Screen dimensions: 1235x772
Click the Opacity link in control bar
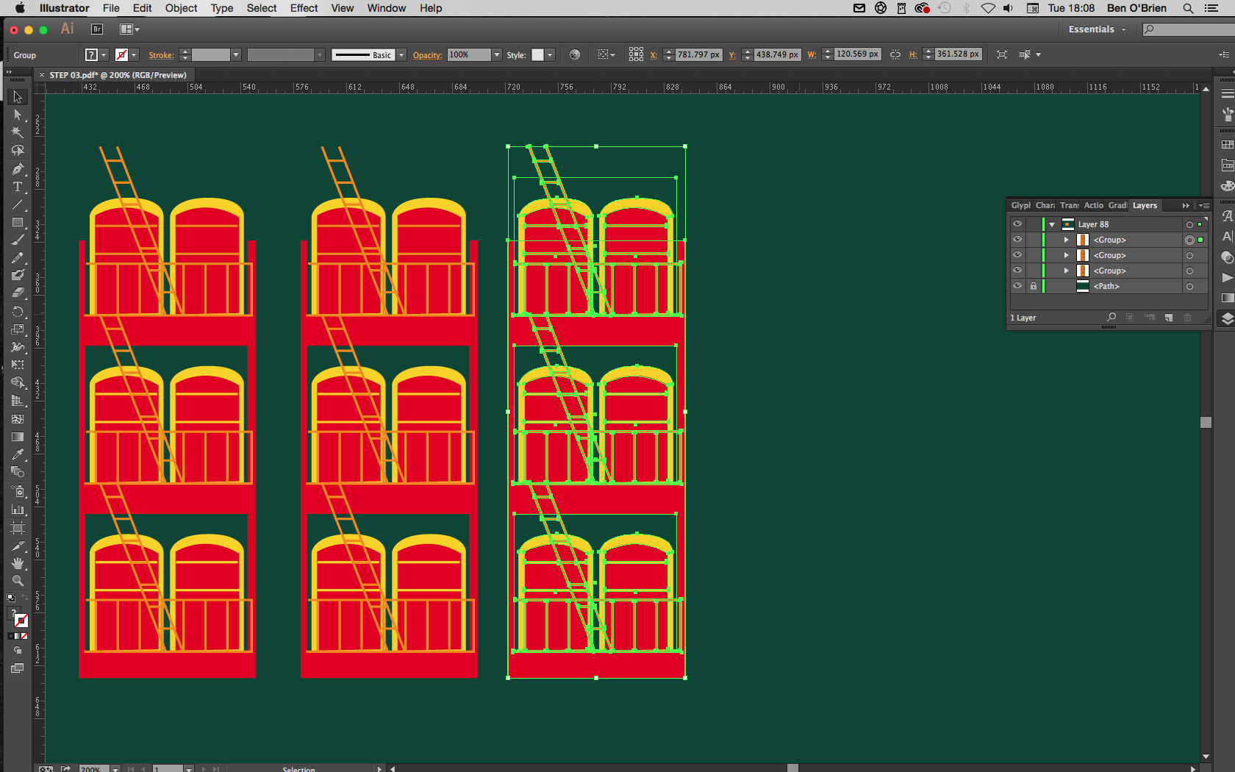[427, 55]
